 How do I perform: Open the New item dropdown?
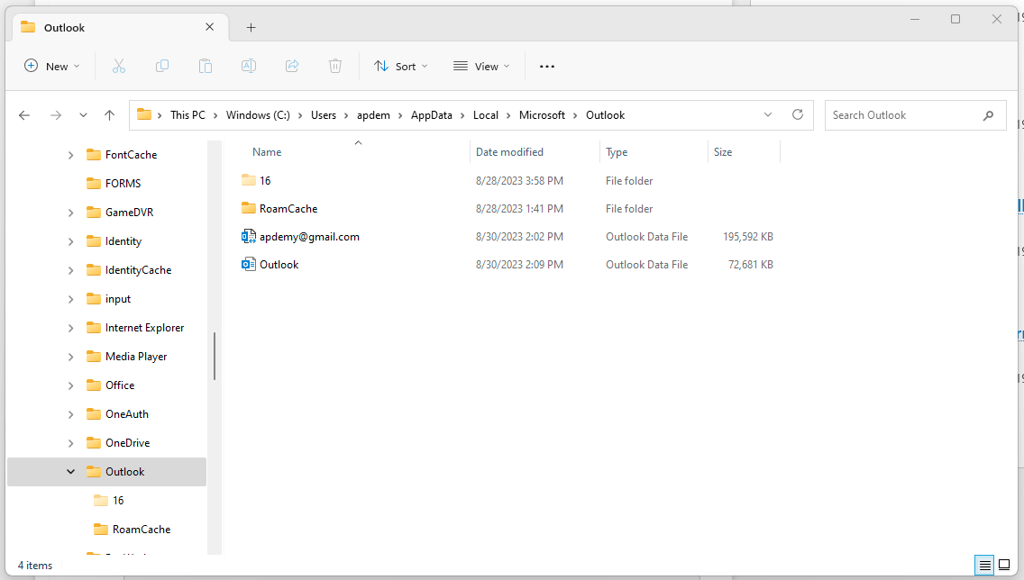[x=52, y=66]
